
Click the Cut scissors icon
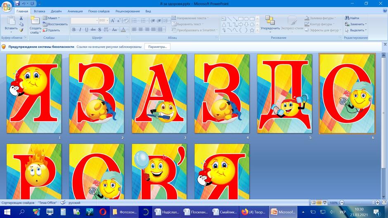point(21,18)
